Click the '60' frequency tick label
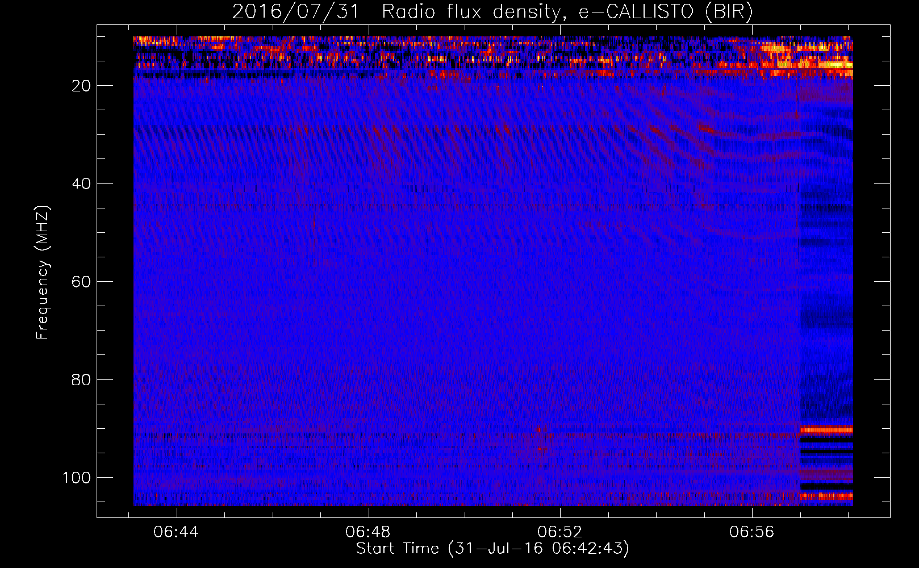 tap(81, 282)
